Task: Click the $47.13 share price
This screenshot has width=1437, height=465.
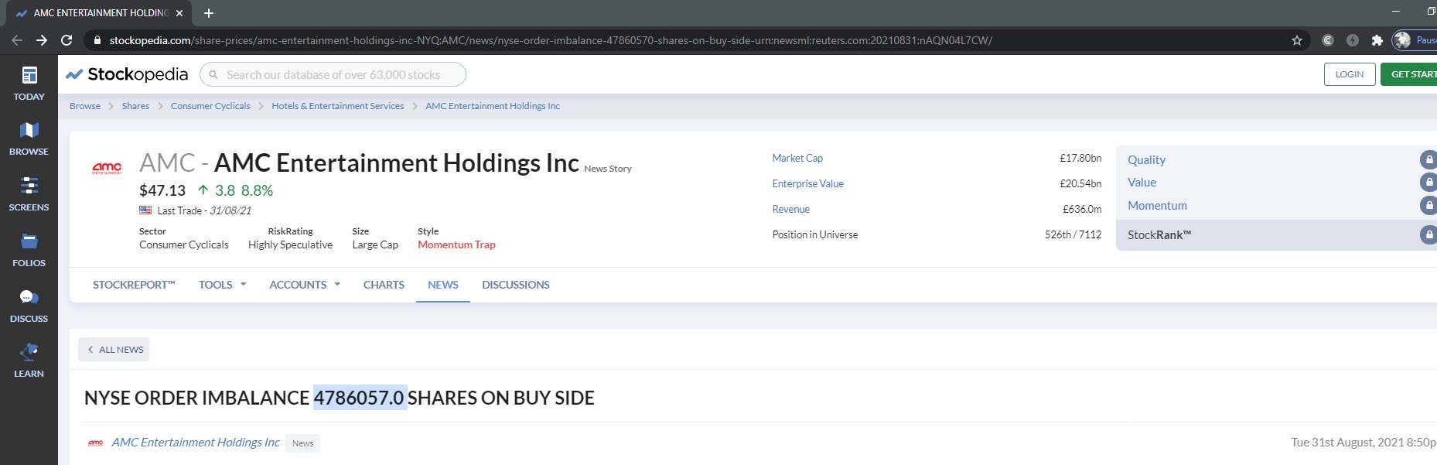Action: pos(162,190)
